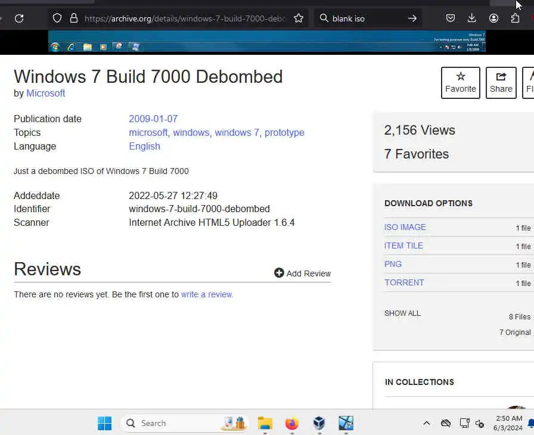Favorite this archive item
The height and width of the screenshot is (435, 534).
[461, 83]
